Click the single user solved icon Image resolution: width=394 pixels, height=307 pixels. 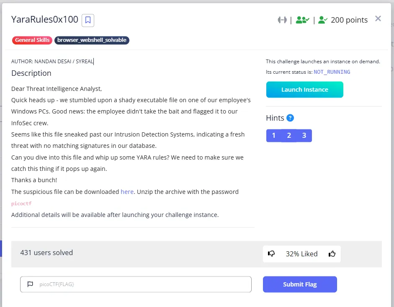pyautogui.click(x=323, y=20)
